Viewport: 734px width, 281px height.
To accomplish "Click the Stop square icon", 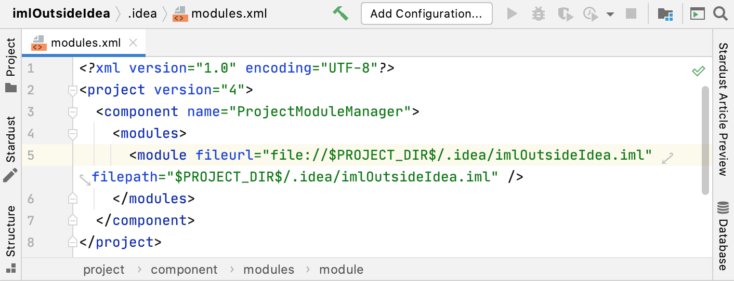I will [631, 13].
